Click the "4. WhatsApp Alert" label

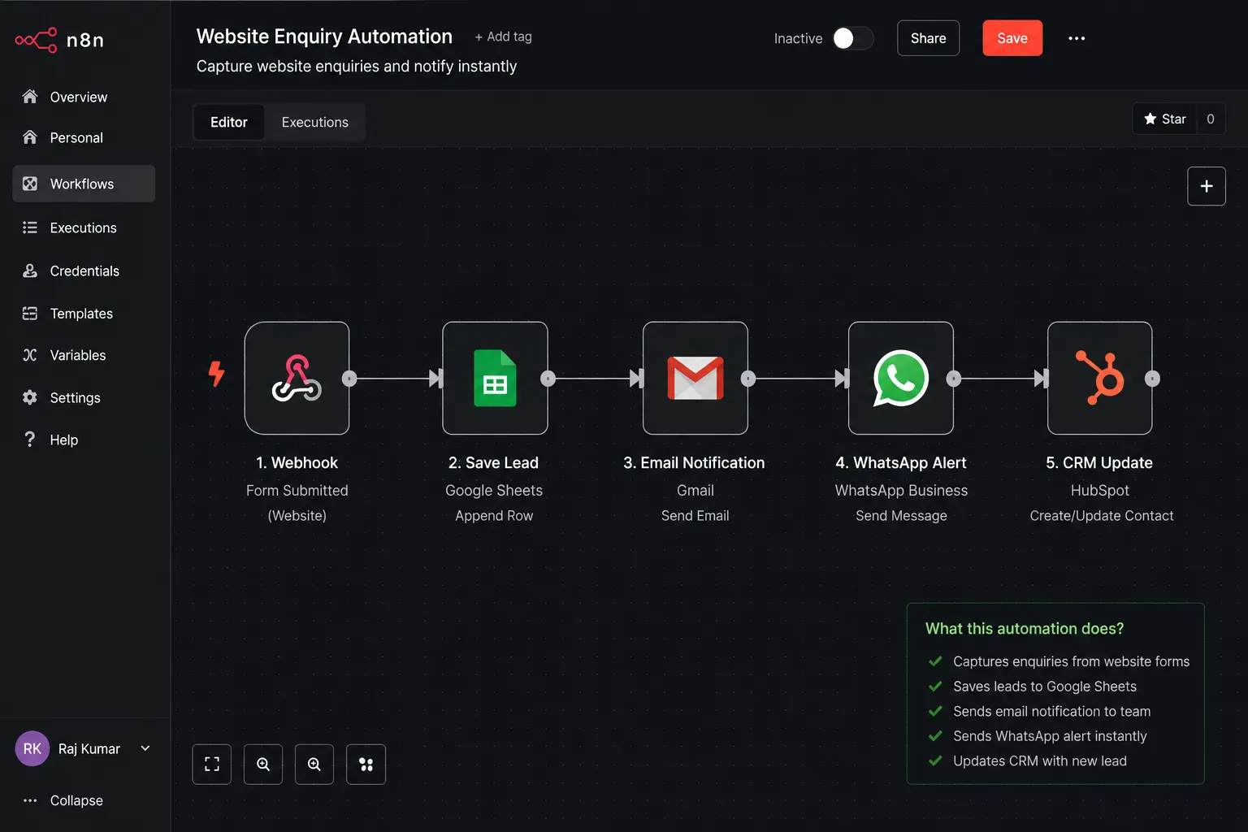click(x=901, y=462)
